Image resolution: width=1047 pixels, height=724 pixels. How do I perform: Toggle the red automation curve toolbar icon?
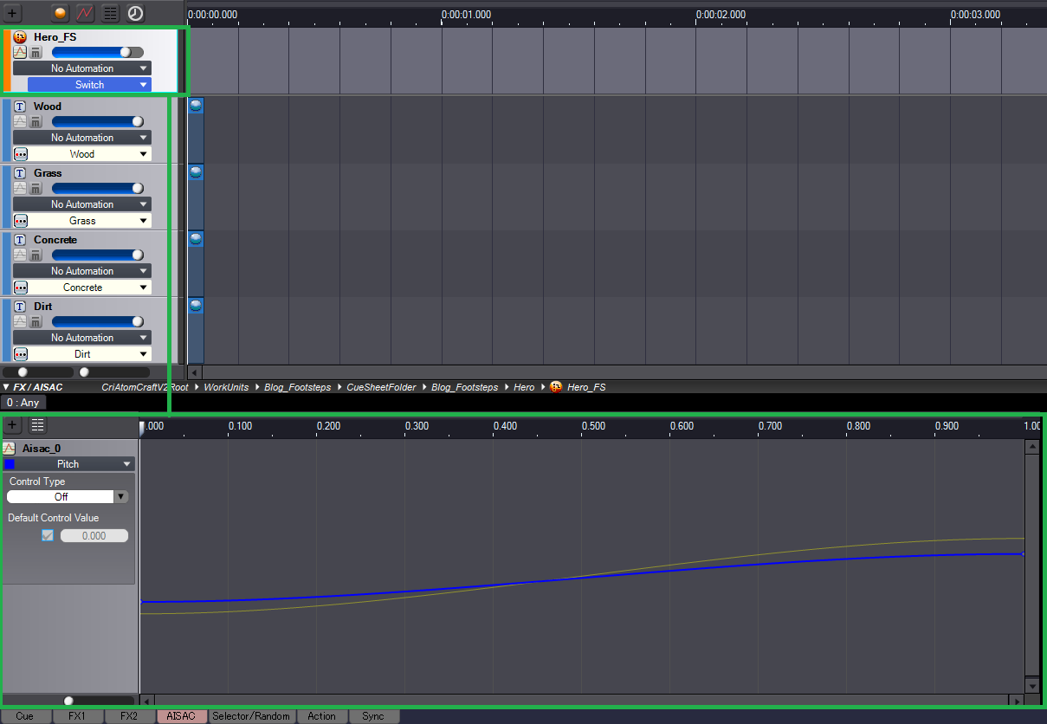pyautogui.click(x=85, y=13)
